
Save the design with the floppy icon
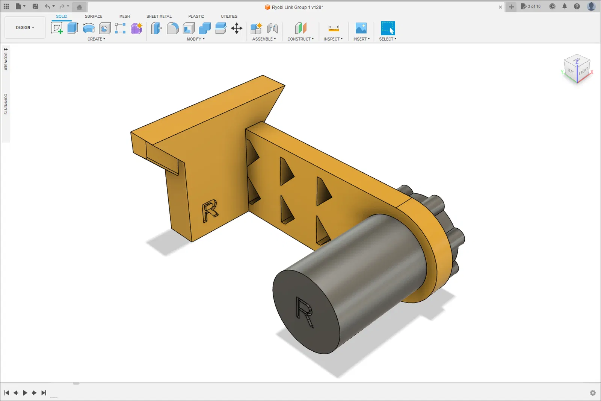35,6
